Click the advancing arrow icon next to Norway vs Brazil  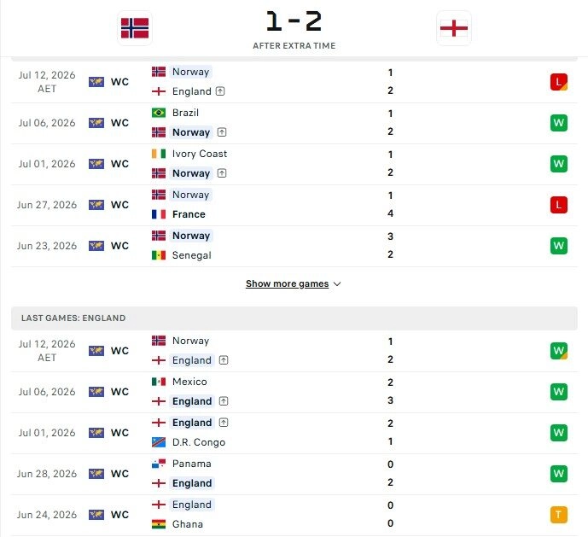tap(222, 132)
